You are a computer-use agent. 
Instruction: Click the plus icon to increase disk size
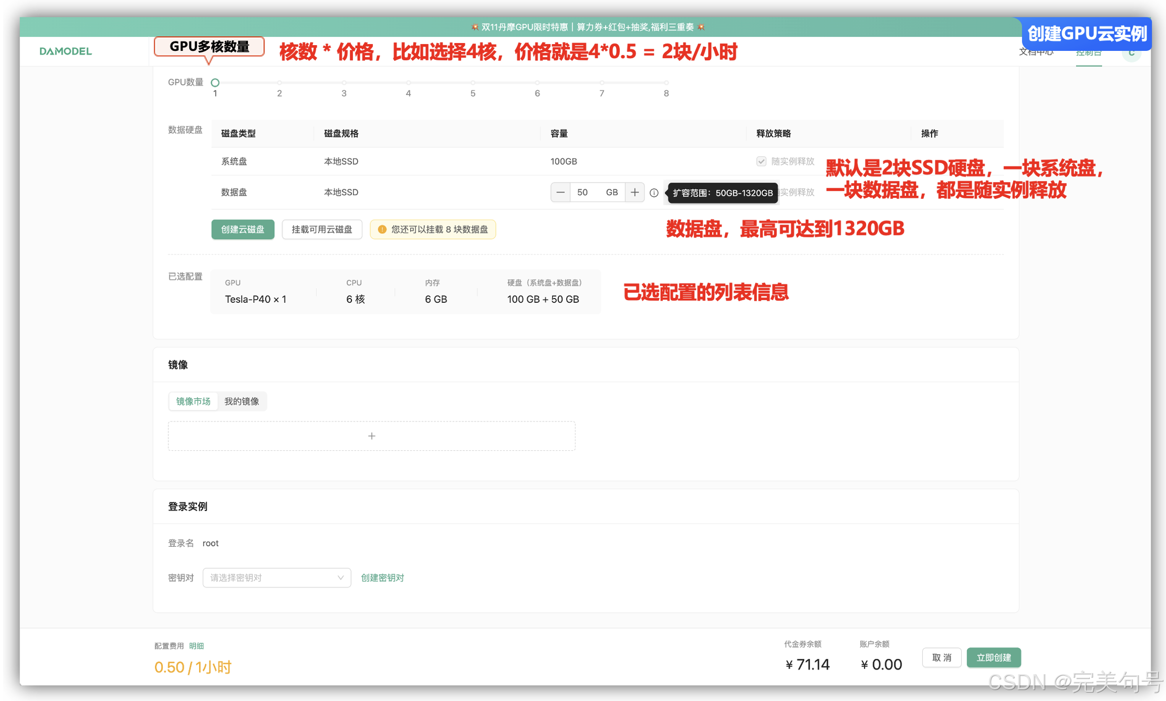click(x=634, y=193)
